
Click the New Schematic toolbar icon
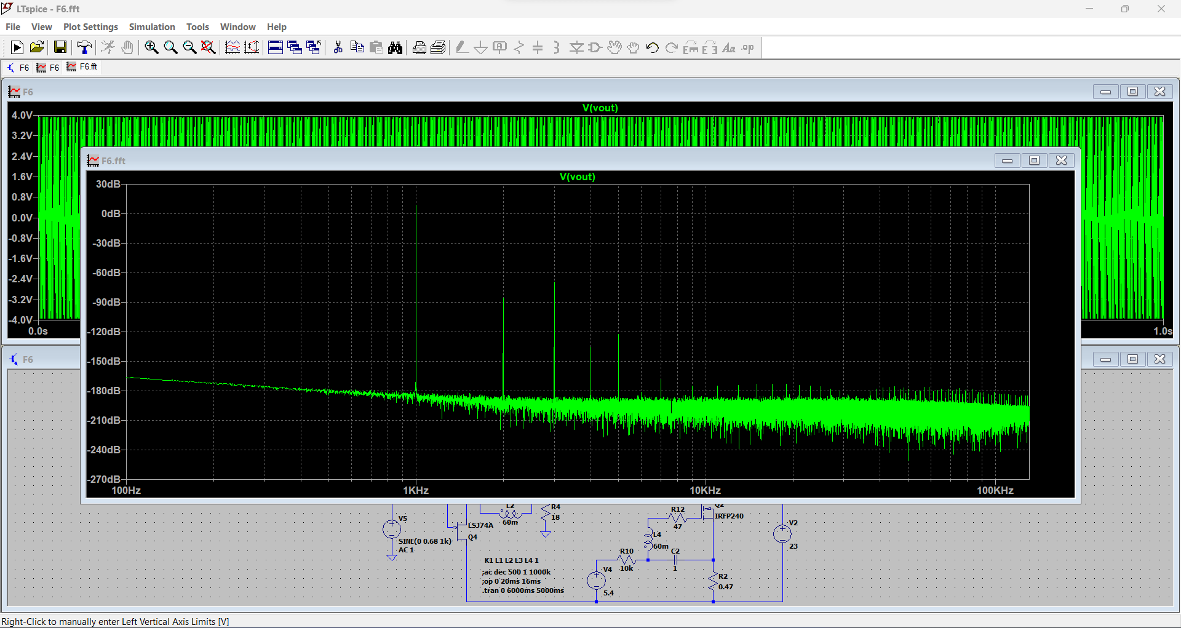tap(17, 47)
